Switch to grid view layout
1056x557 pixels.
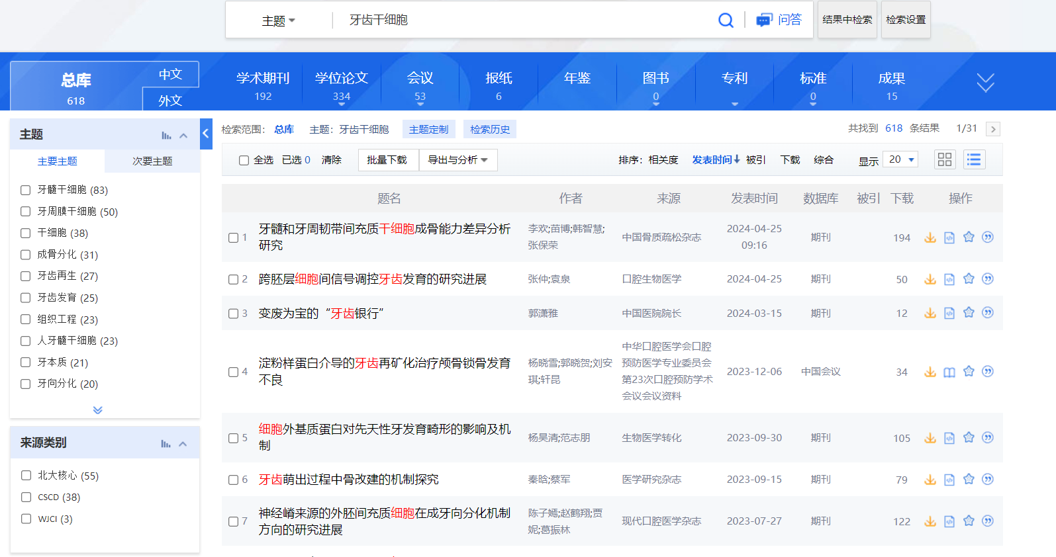945,159
